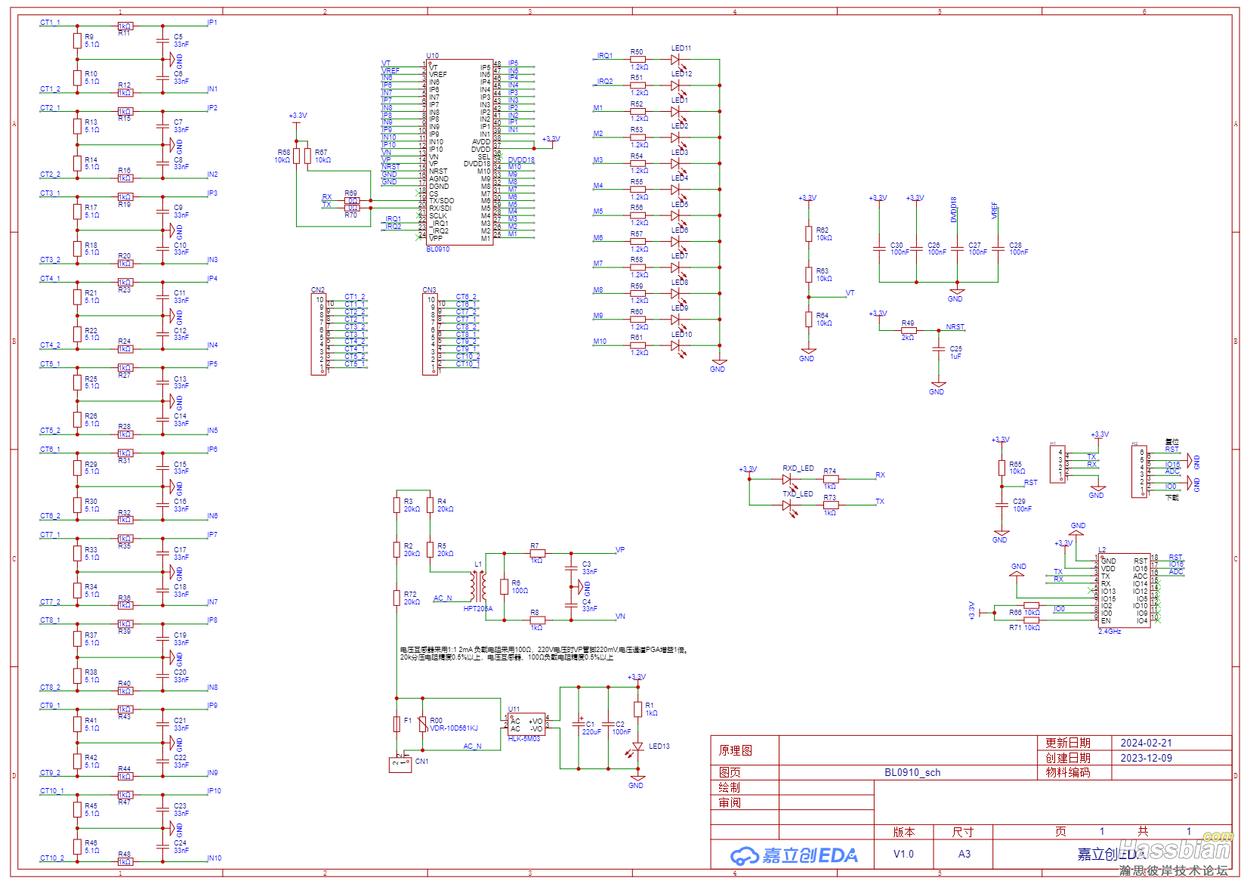Select capacitor C29 100nF
1250x884 pixels.
click(x=1002, y=505)
